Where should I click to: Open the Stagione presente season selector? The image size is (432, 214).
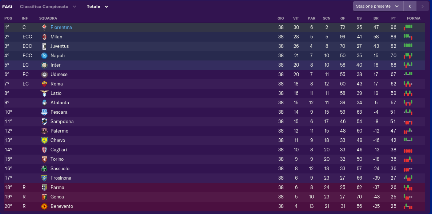tap(378, 6)
